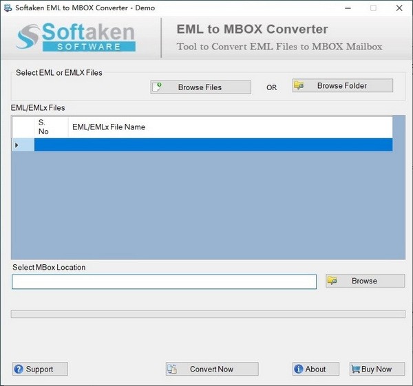
Task: Click the Browse button for MBox location
Action: pyautogui.click(x=365, y=281)
